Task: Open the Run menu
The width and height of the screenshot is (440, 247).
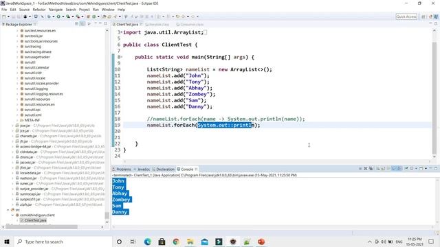Action: click(x=96, y=10)
